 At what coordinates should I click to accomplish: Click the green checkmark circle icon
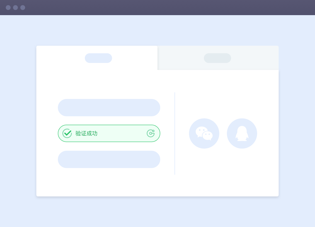click(67, 133)
